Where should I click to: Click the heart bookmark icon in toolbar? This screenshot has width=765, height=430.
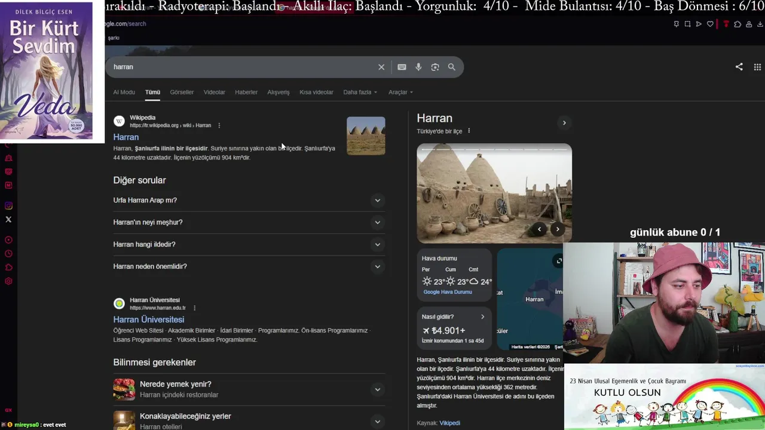tap(710, 24)
